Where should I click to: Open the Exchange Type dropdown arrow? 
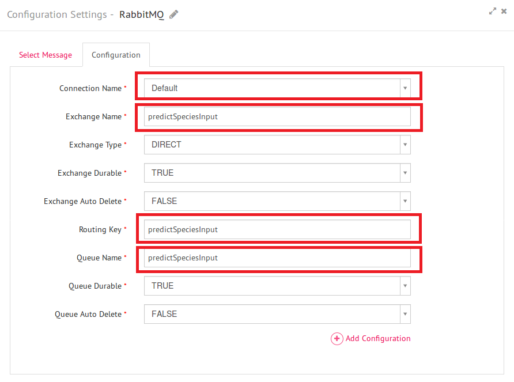(405, 145)
